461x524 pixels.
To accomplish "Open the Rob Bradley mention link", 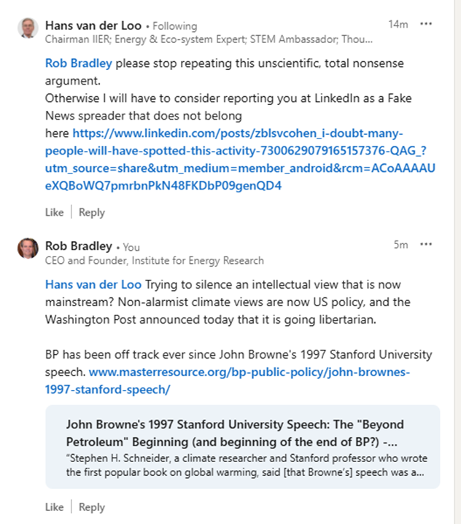I will pyautogui.click(x=79, y=63).
